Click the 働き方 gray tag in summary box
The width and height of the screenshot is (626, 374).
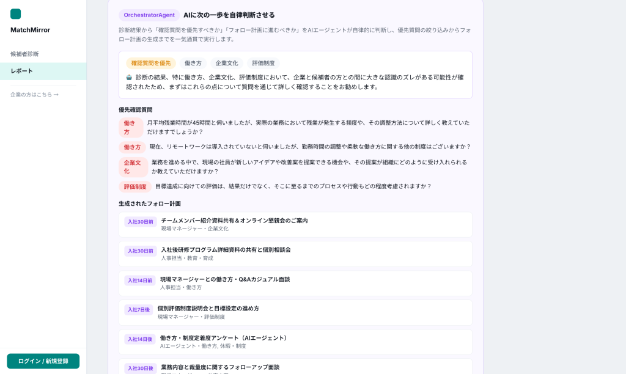point(193,63)
